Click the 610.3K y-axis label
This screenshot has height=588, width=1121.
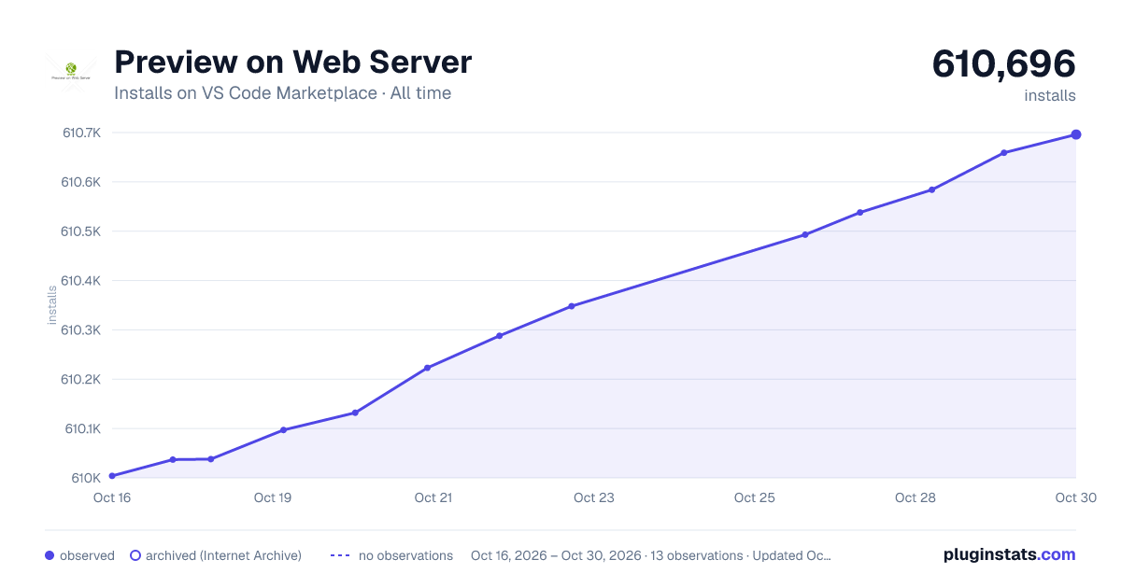point(81,330)
